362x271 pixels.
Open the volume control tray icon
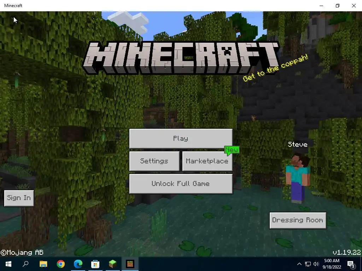tap(316, 264)
